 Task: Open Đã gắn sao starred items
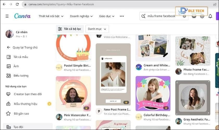point(22,113)
